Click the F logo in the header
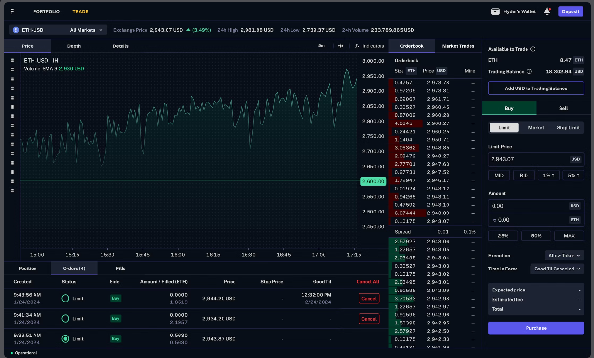The image size is (594, 358). tap(12, 11)
